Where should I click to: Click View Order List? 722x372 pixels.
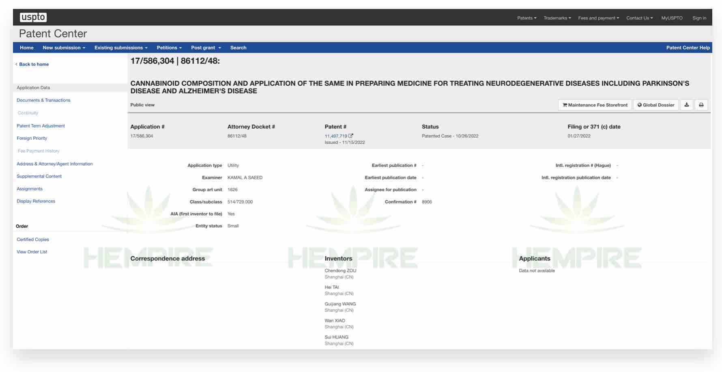coord(32,252)
